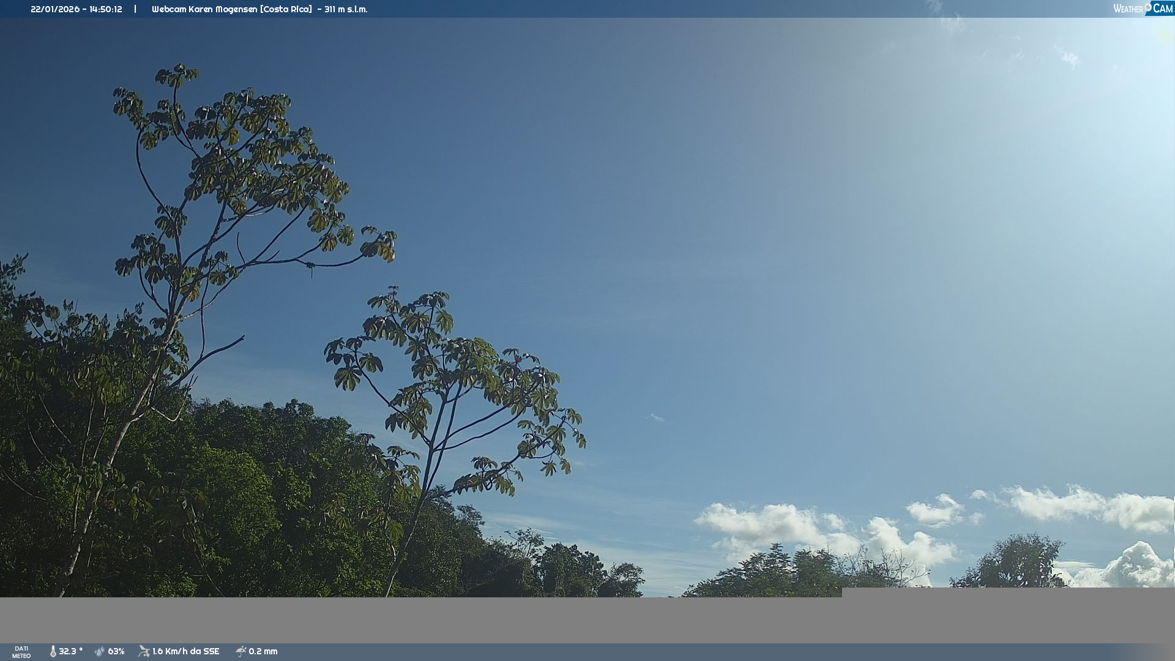This screenshot has height=661, width=1175.
Task: Click the thermometer temperature icon
Action: 53,651
